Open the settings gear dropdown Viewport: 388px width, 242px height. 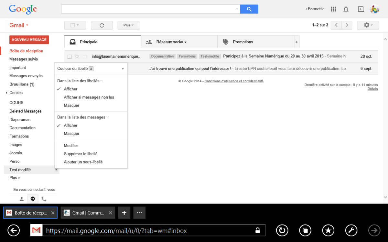[x=368, y=25]
